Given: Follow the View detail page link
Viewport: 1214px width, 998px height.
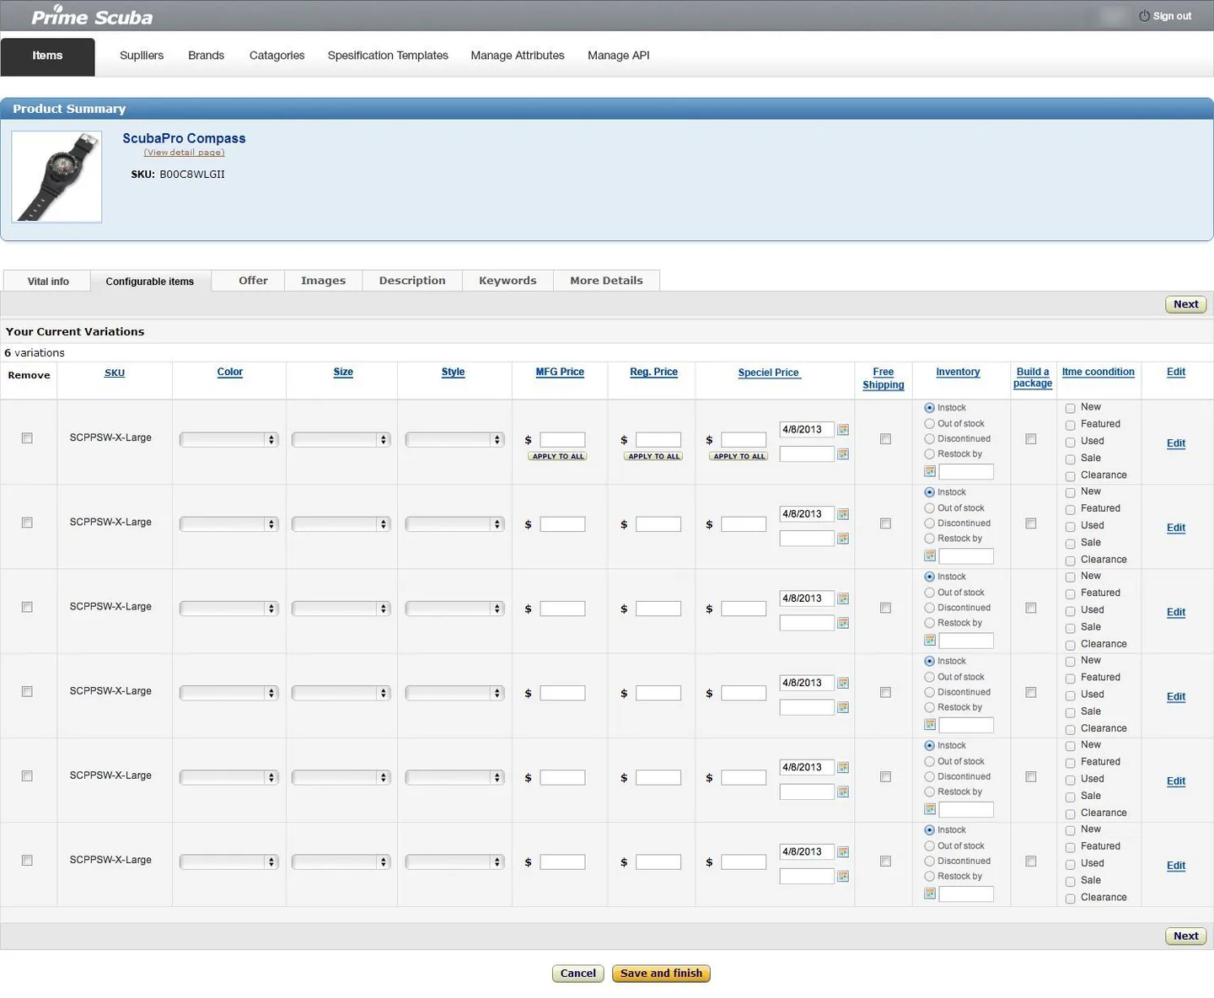Looking at the screenshot, I should coord(184,153).
